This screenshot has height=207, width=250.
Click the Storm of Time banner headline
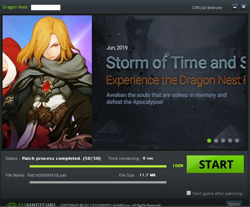click(x=176, y=63)
